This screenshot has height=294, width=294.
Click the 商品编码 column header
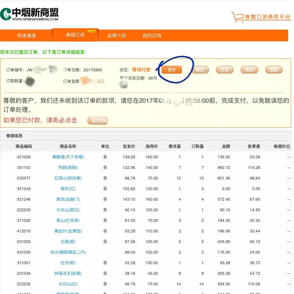click(24, 147)
